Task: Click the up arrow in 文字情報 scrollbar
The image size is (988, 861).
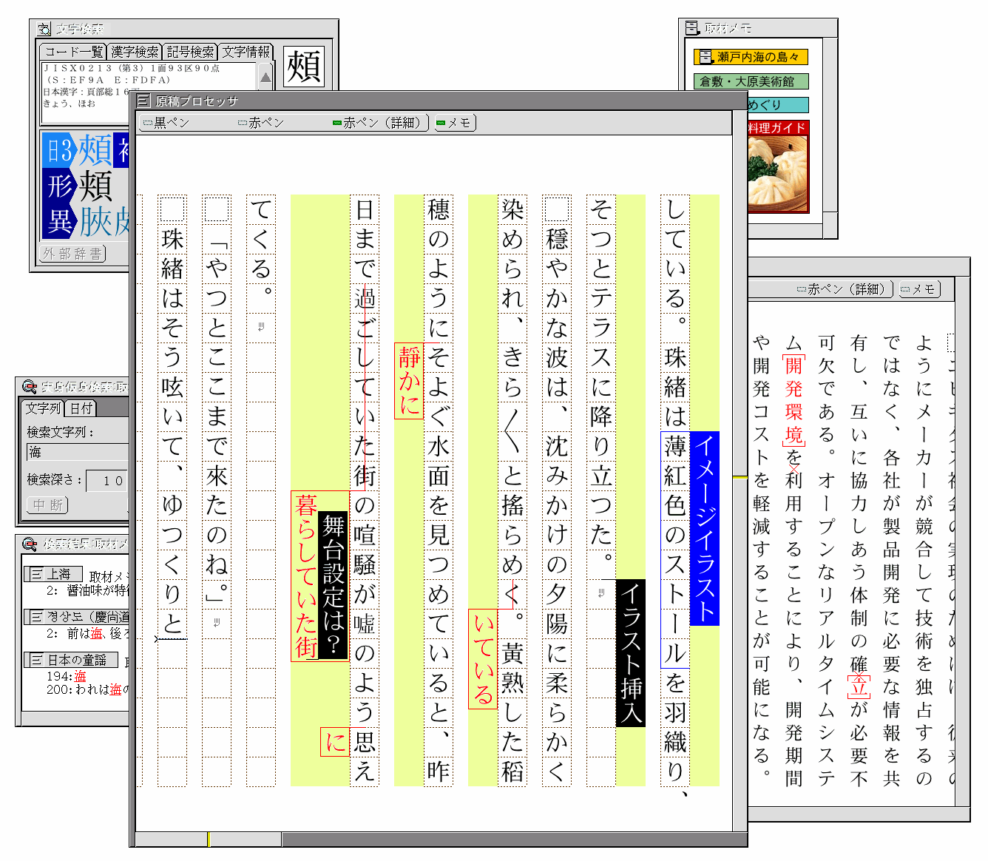Action: click(x=265, y=77)
